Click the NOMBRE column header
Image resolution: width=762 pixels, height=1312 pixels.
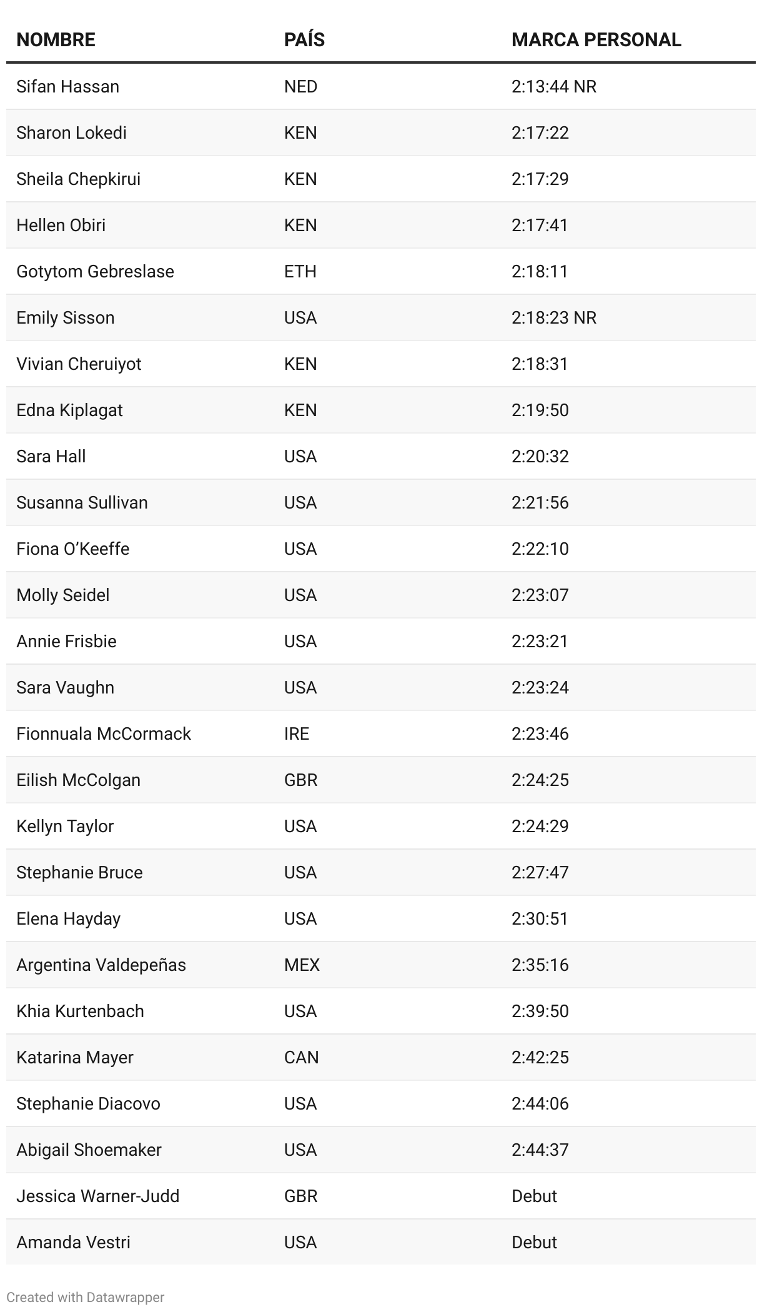click(x=56, y=40)
